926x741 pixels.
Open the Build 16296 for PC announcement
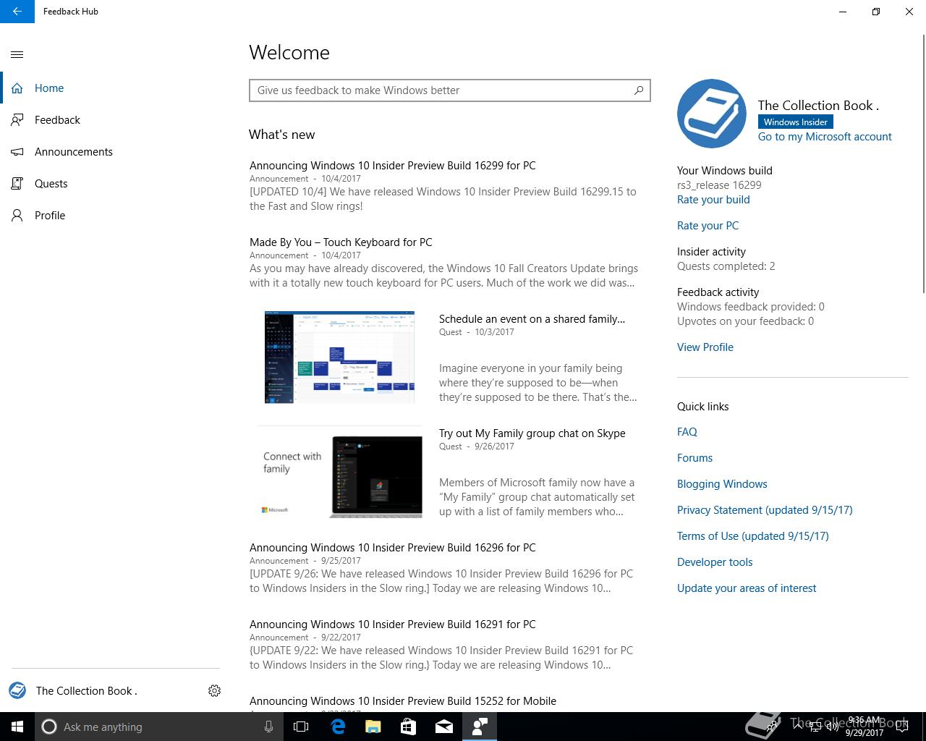[393, 548]
